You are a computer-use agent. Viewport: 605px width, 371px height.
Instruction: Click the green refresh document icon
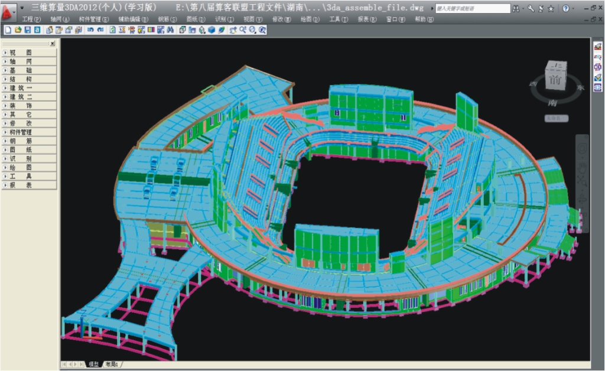point(112,30)
